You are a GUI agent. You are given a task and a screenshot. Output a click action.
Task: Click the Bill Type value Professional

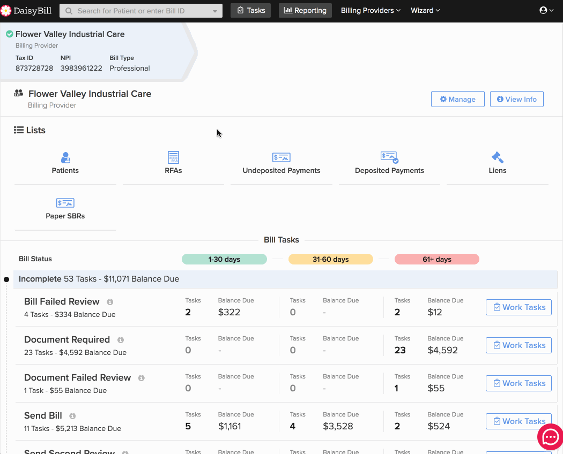click(x=130, y=68)
